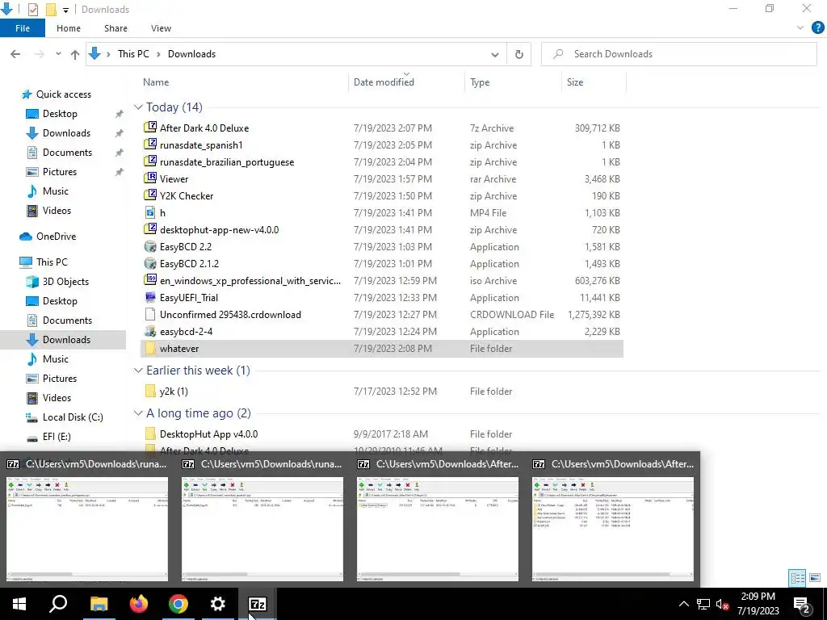Select EasyUEFI_Trial application icon
The image size is (827, 620).
coord(150,297)
